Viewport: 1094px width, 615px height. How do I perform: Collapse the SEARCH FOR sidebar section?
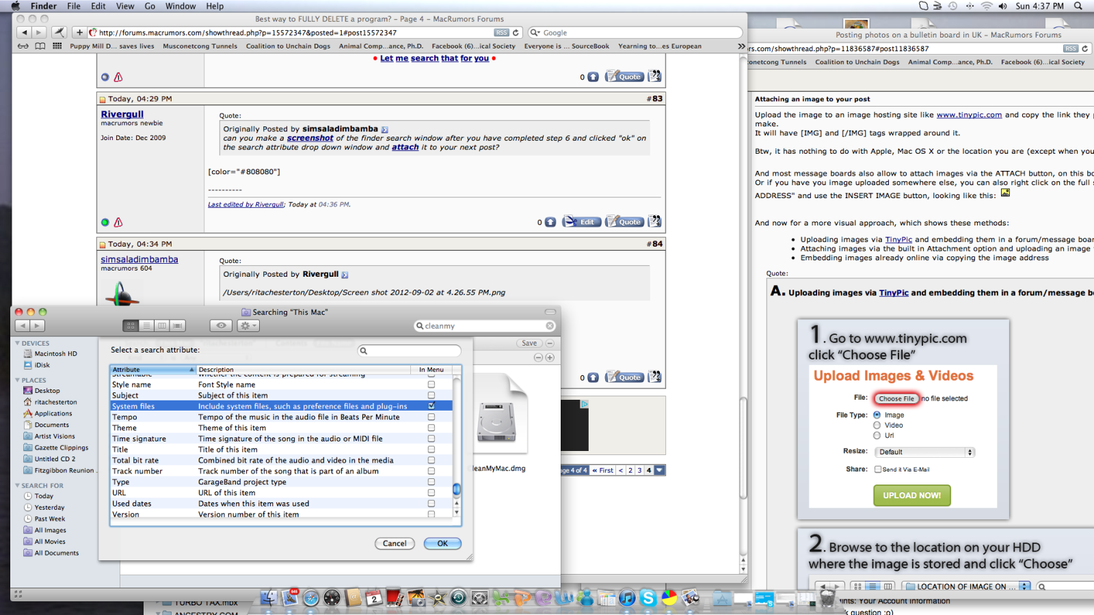pos(17,485)
